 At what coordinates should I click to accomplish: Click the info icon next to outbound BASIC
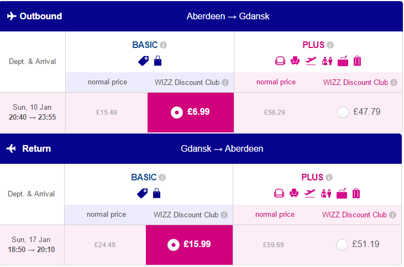coord(164,45)
